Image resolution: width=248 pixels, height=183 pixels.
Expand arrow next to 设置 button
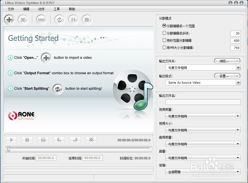click(x=237, y=76)
